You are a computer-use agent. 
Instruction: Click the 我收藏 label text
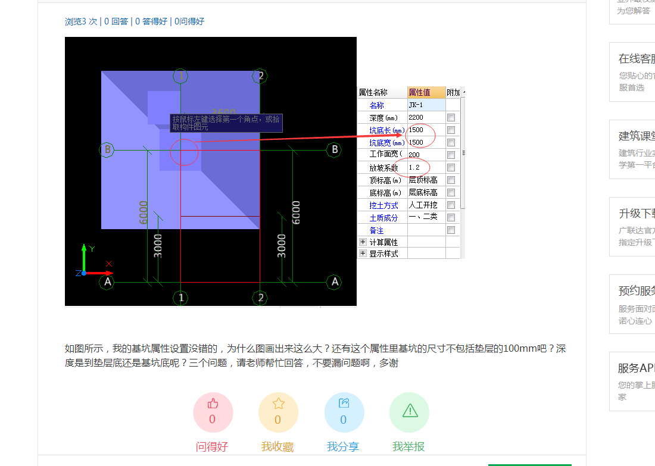[277, 447]
